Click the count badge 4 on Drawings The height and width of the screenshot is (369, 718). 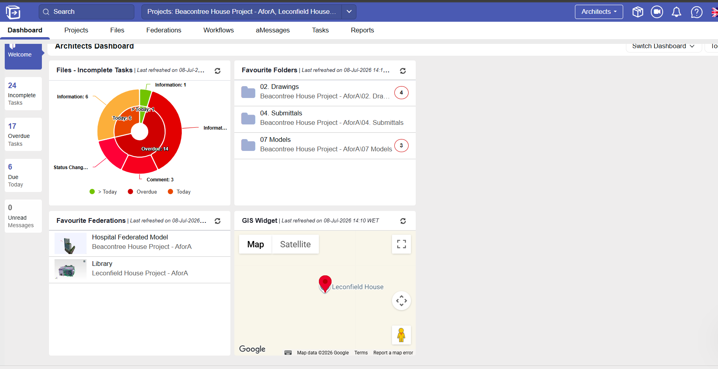[401, 93]
